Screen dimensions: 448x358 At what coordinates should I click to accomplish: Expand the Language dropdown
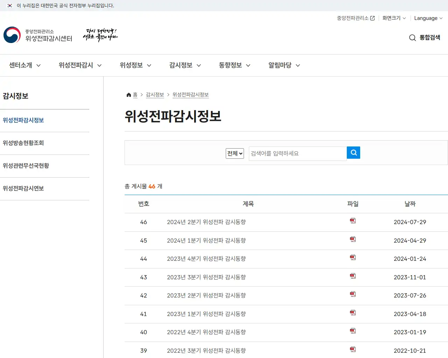pos(428,18)
